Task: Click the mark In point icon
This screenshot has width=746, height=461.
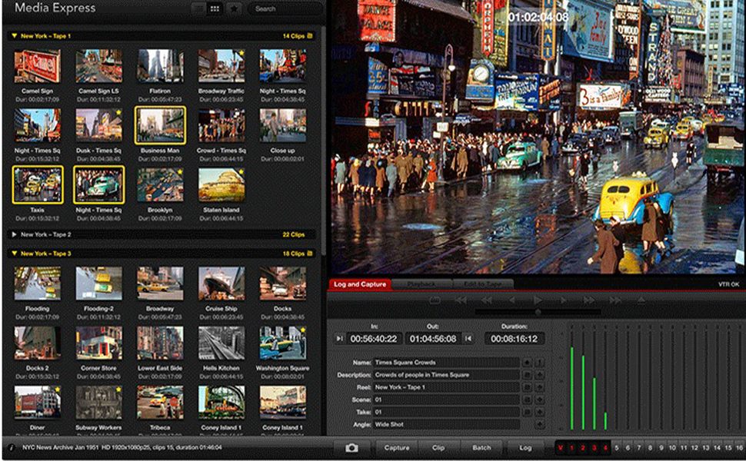Action: pyautogui.click(x=339, y=339)
